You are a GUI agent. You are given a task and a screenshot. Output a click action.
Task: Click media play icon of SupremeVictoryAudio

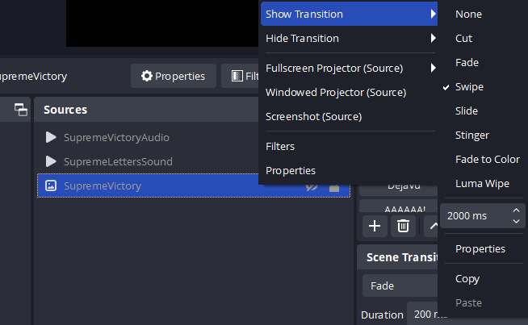(x=51, y=137)
